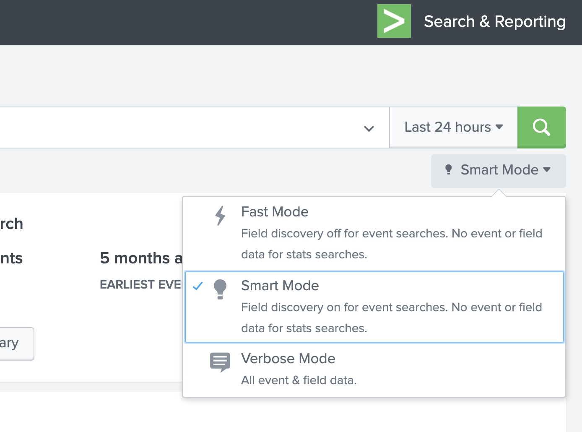Select Fast Mode as the search mode
582x432 pixels.
(275, 212)
